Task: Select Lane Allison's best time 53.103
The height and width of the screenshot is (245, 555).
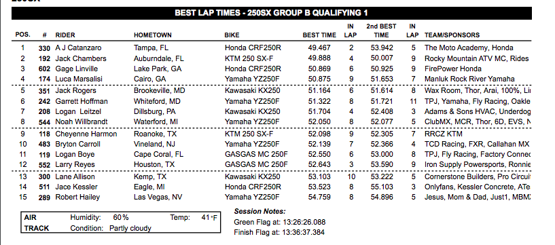Action: click(319, 176)
